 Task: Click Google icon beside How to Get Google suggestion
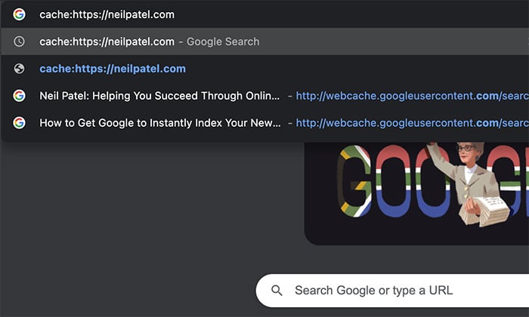pyautogui.click(x=19, y=123)
